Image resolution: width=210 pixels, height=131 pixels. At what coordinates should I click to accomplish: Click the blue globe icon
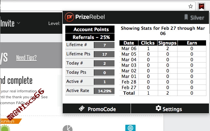(x=130, y=128)
